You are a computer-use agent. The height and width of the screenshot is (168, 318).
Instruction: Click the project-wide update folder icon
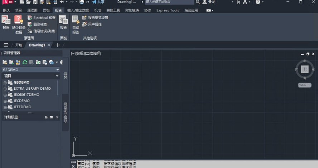(38, 62)
